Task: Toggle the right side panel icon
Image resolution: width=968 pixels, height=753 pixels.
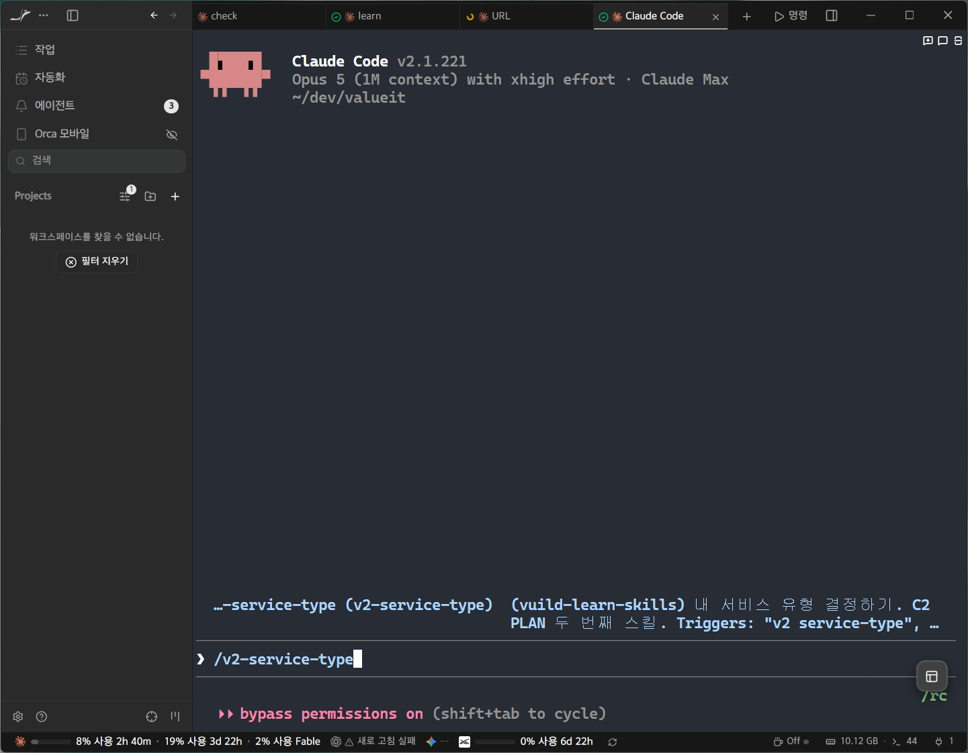Action: click(x=832, y=15)
